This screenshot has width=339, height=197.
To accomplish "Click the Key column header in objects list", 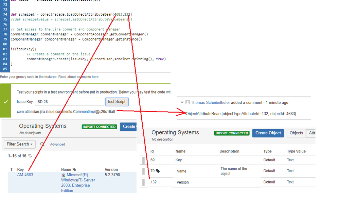I will [20, 169].
